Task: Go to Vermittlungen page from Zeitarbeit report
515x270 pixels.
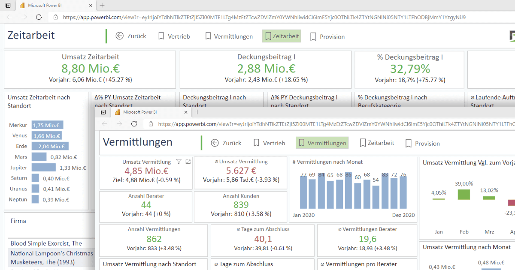Action: tap(229, 36)
